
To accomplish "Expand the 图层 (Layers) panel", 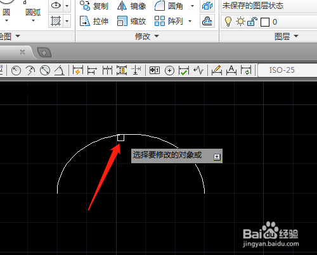I will tap(287, 36).
